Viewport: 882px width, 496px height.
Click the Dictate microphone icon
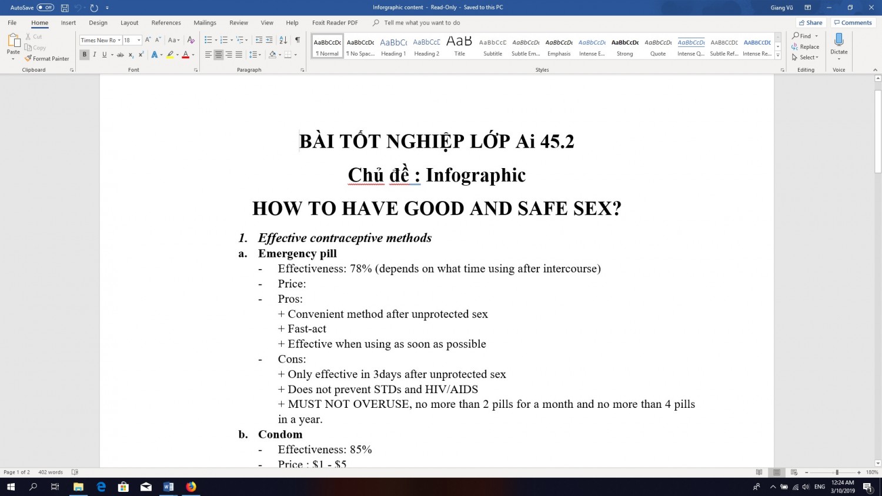click(x=839, y=40)
